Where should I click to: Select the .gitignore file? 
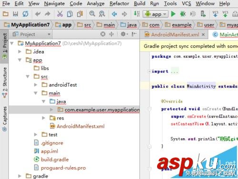tap(49, 143)
